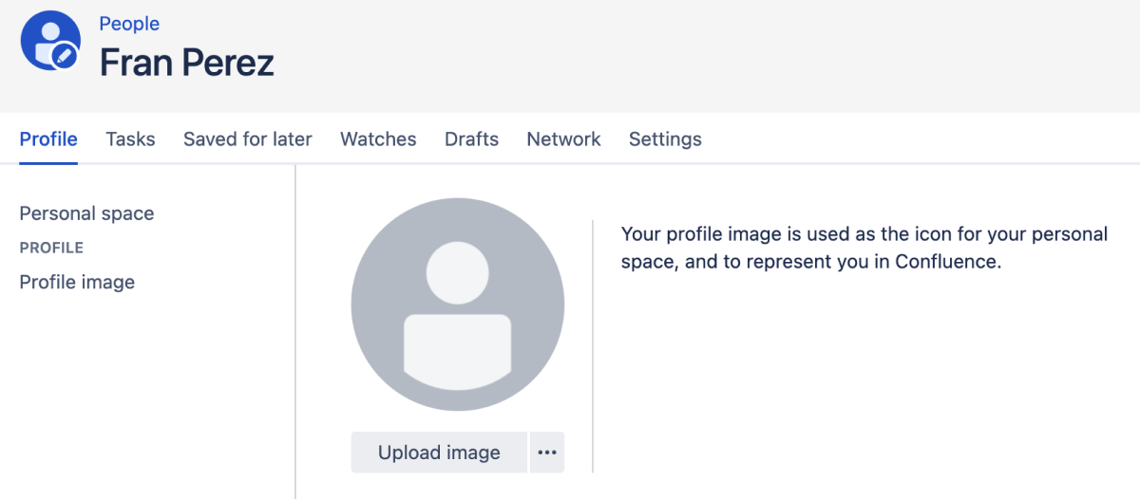This screenshot has height=499, width=1140.
Task: Go to the Saved for later tab
Action: [x=247, y=139]
